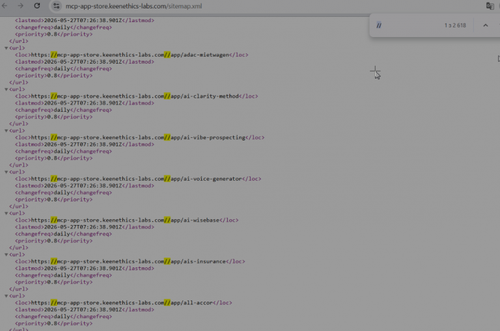Screen dimensions: 500x331
Task: Collapse the ais-insurance url node
Action: 6,254
